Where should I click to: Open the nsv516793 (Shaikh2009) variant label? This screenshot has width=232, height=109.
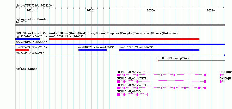click(136, 47)
